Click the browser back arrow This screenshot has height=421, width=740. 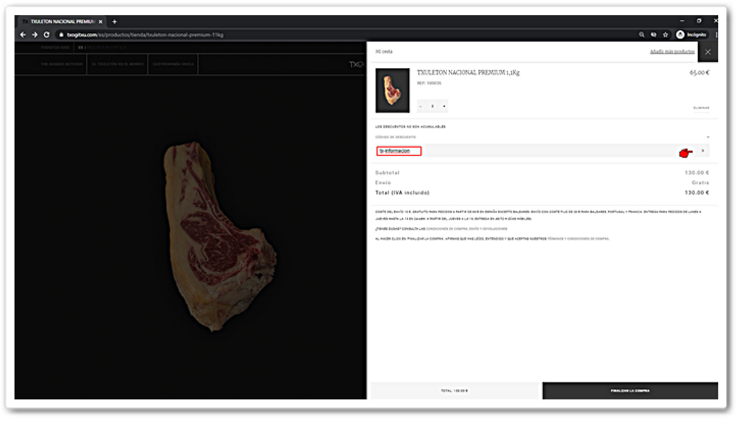tap(23, 35)
